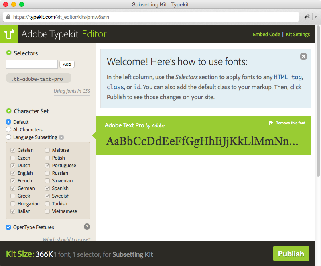Toggle the German language checkbox
Viewport: 321px width, 266px height.
[x=13, y=188]
